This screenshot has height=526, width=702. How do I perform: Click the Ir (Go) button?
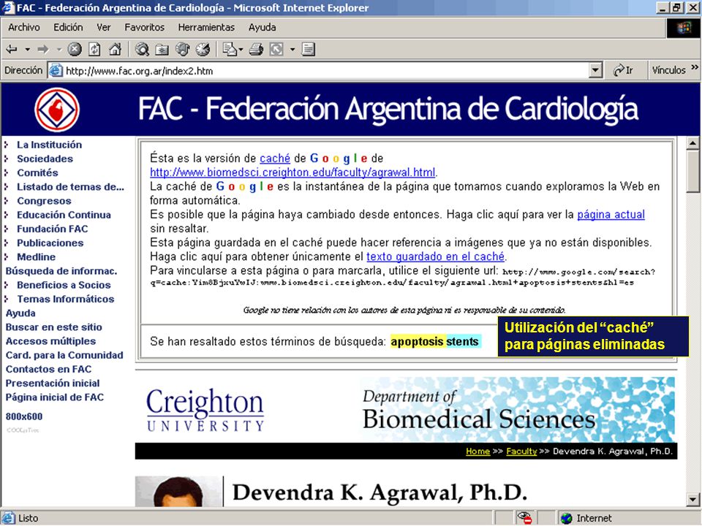coord(624,70)
